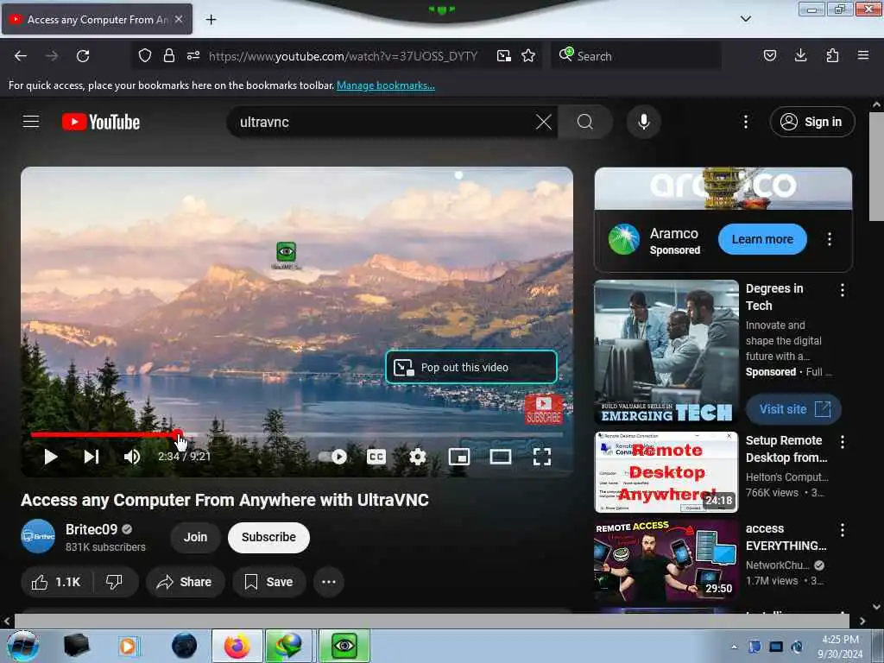This screenshot has height=663, width=884.
Task: Share this video
Action: pyautogui.click(x=185, y=582)
